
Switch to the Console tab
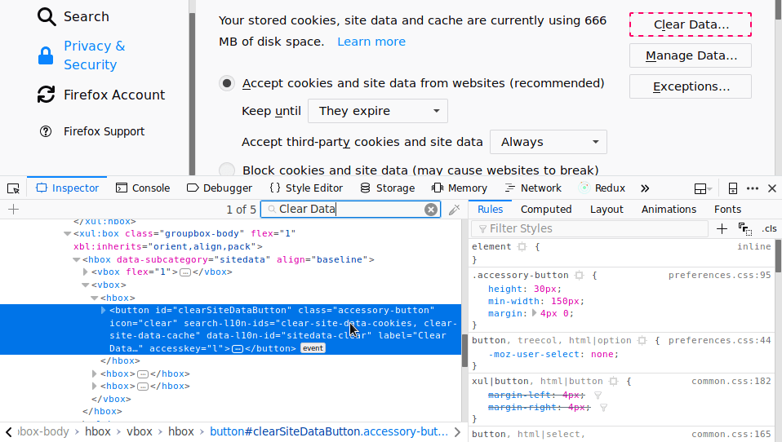(143, 188)
